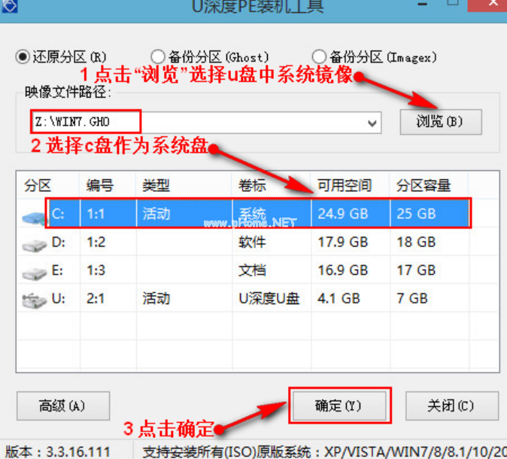Click the 浏览(B) browse button
The image size is (507, 459).
click(439, 122)
